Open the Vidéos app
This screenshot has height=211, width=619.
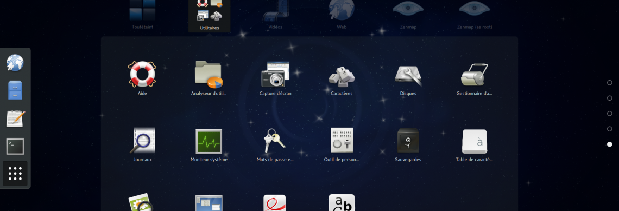pos(275,15)
